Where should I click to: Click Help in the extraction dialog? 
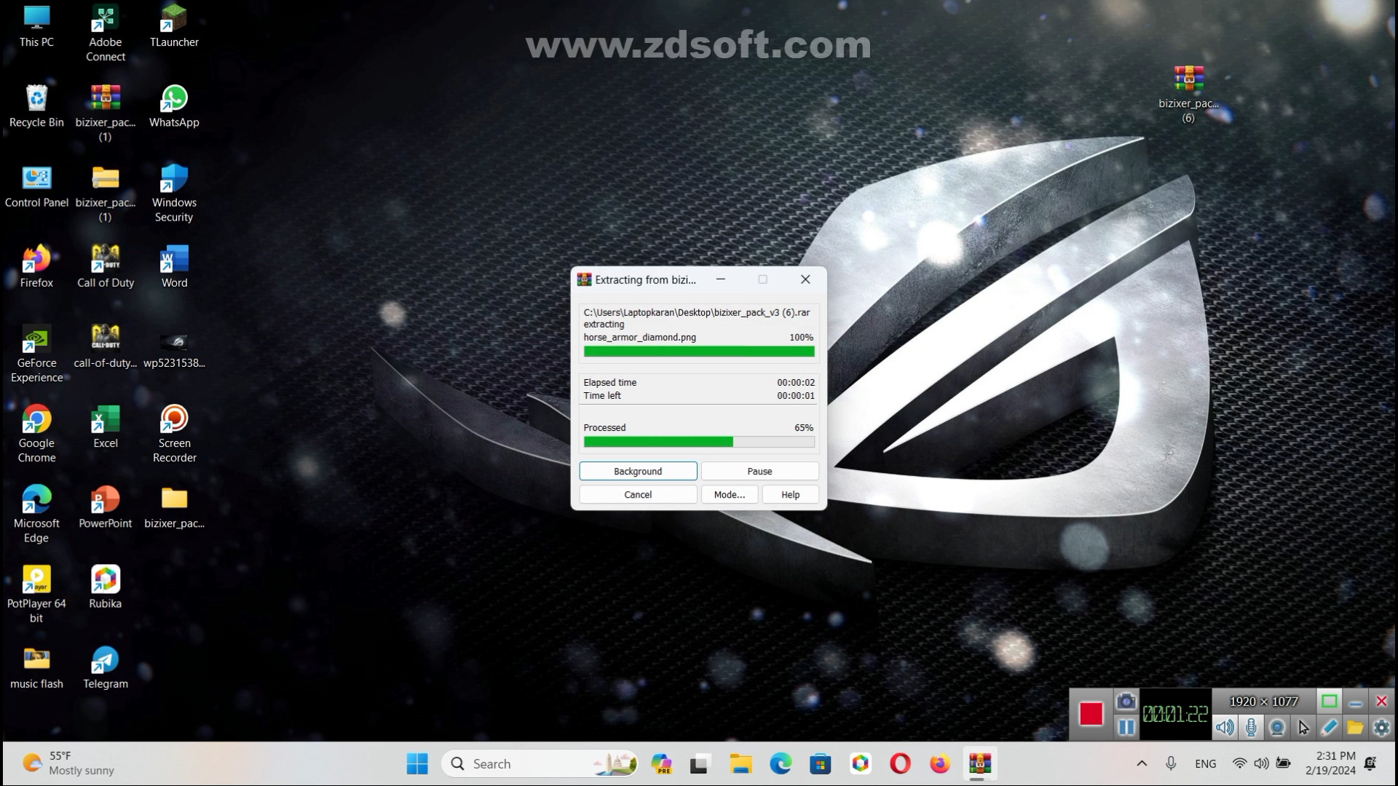pos(790,495)
